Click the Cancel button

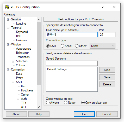(x=107, y=114)
